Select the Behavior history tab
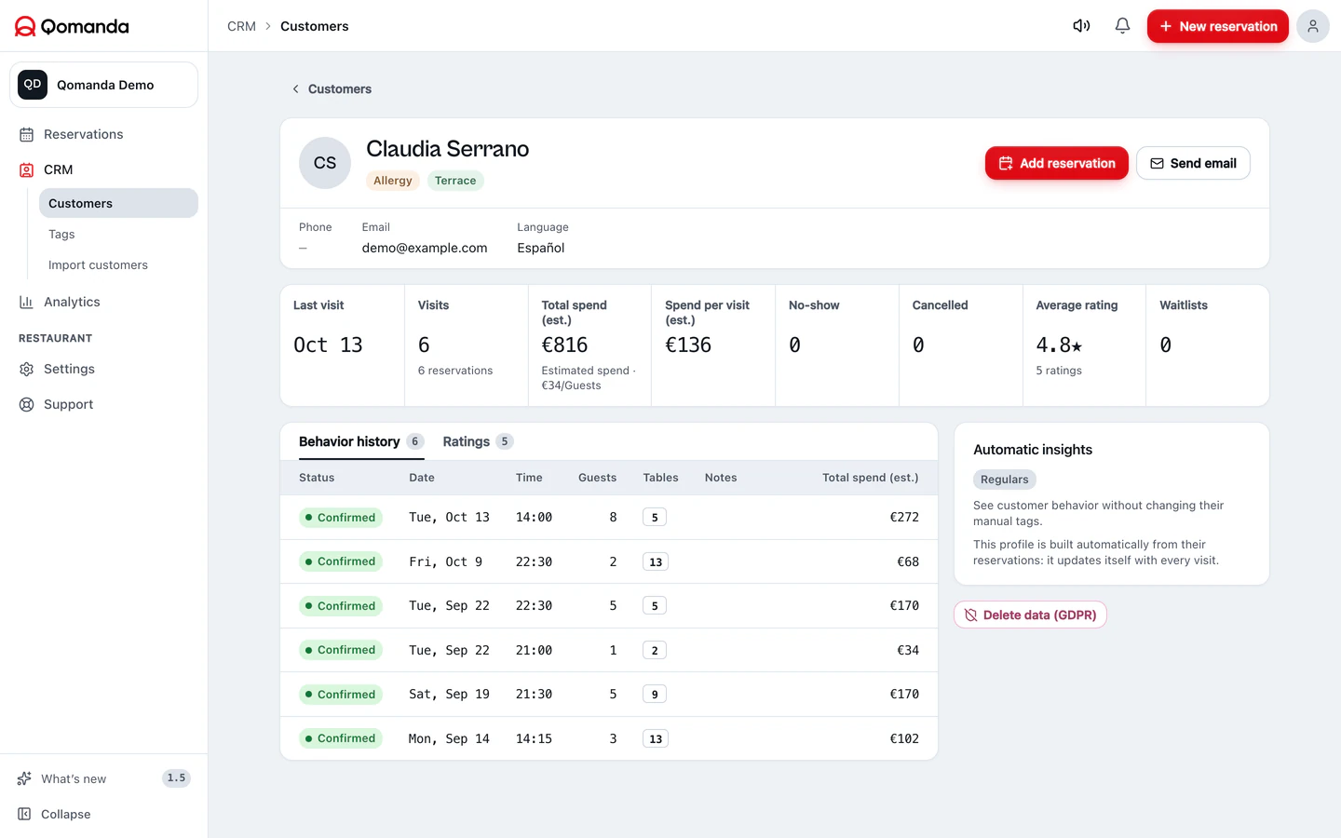 point(361,441)
